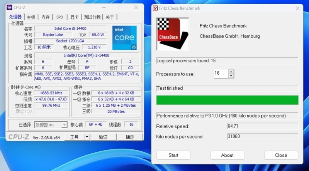The width and height of the screenshot is (309, 171).
Task: Click the Raptor Lake codename field
Action: (x=53, y=35)
